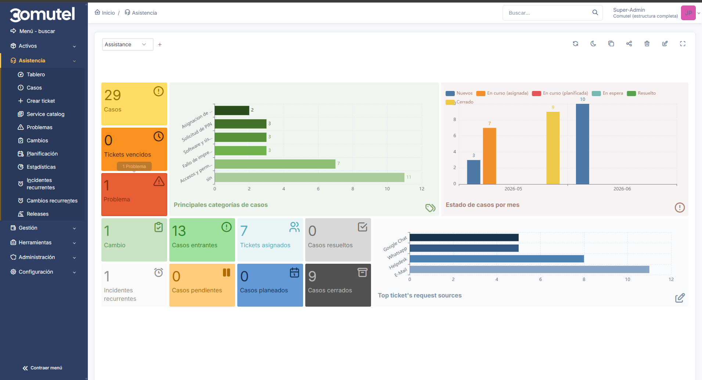
Task: Click the search magnifier icon
Action: tap(595, 12)
